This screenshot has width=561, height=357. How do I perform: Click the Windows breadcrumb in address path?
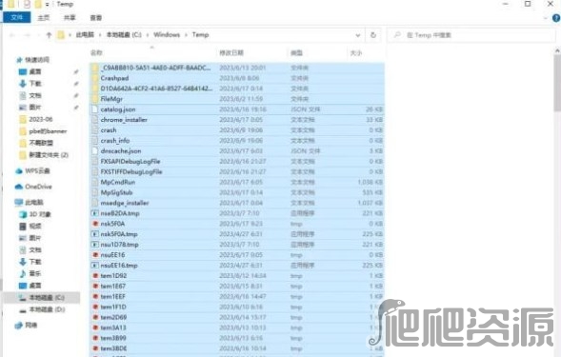tap(167, 34)
